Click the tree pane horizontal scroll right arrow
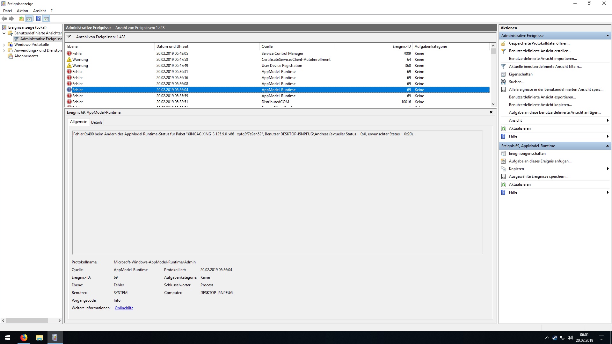 [59, 320]
